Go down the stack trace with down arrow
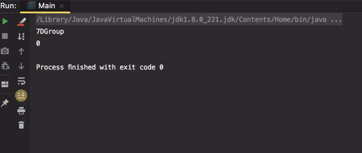 tap(21, 66)
